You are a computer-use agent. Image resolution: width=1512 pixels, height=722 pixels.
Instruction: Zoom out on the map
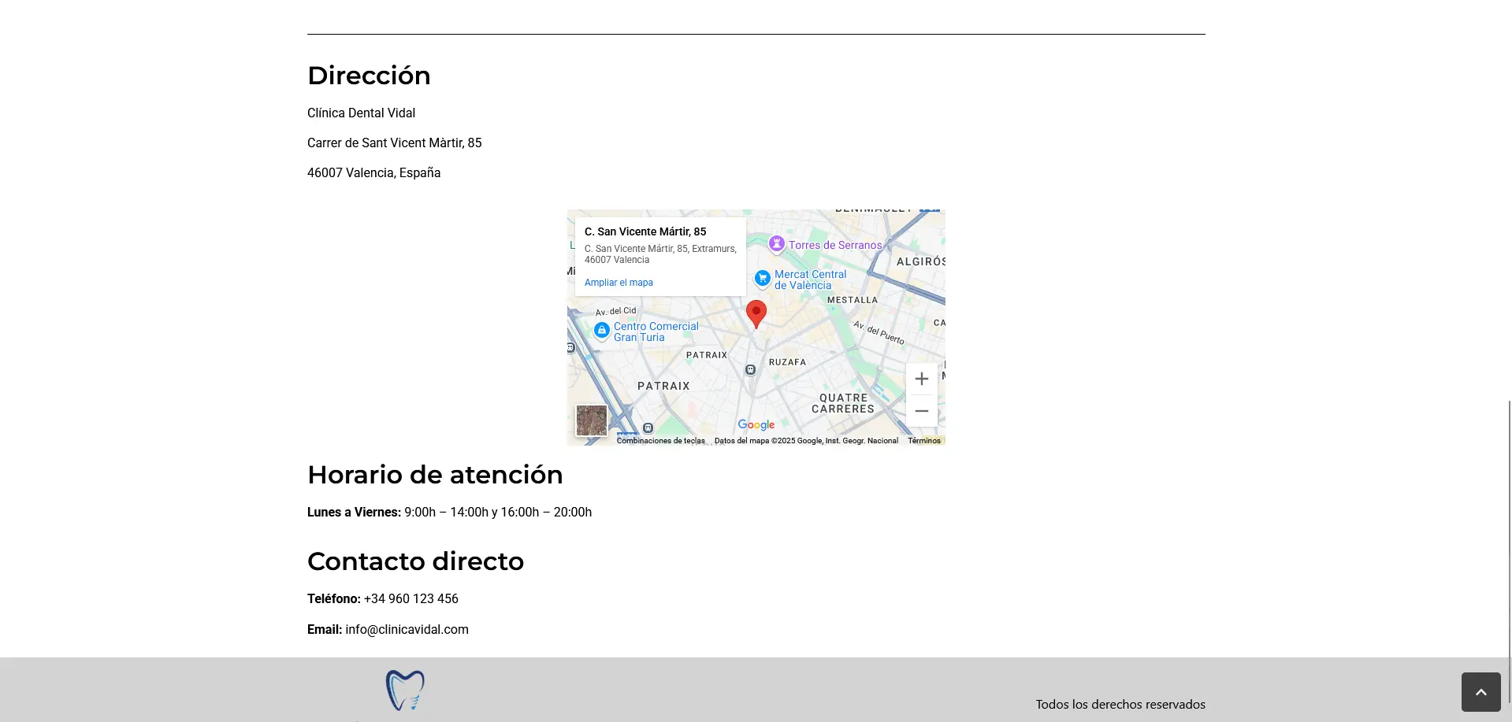[921, 411]
